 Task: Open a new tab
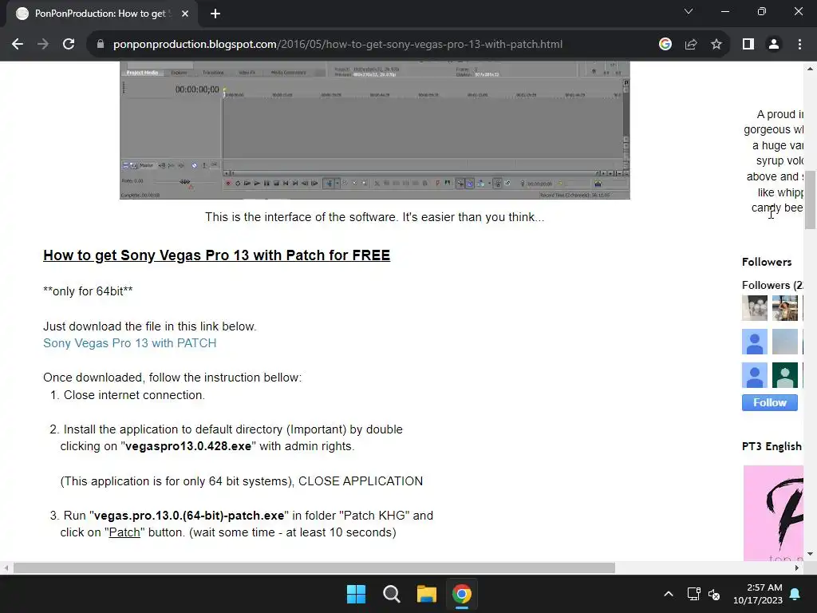coord(215,14)
